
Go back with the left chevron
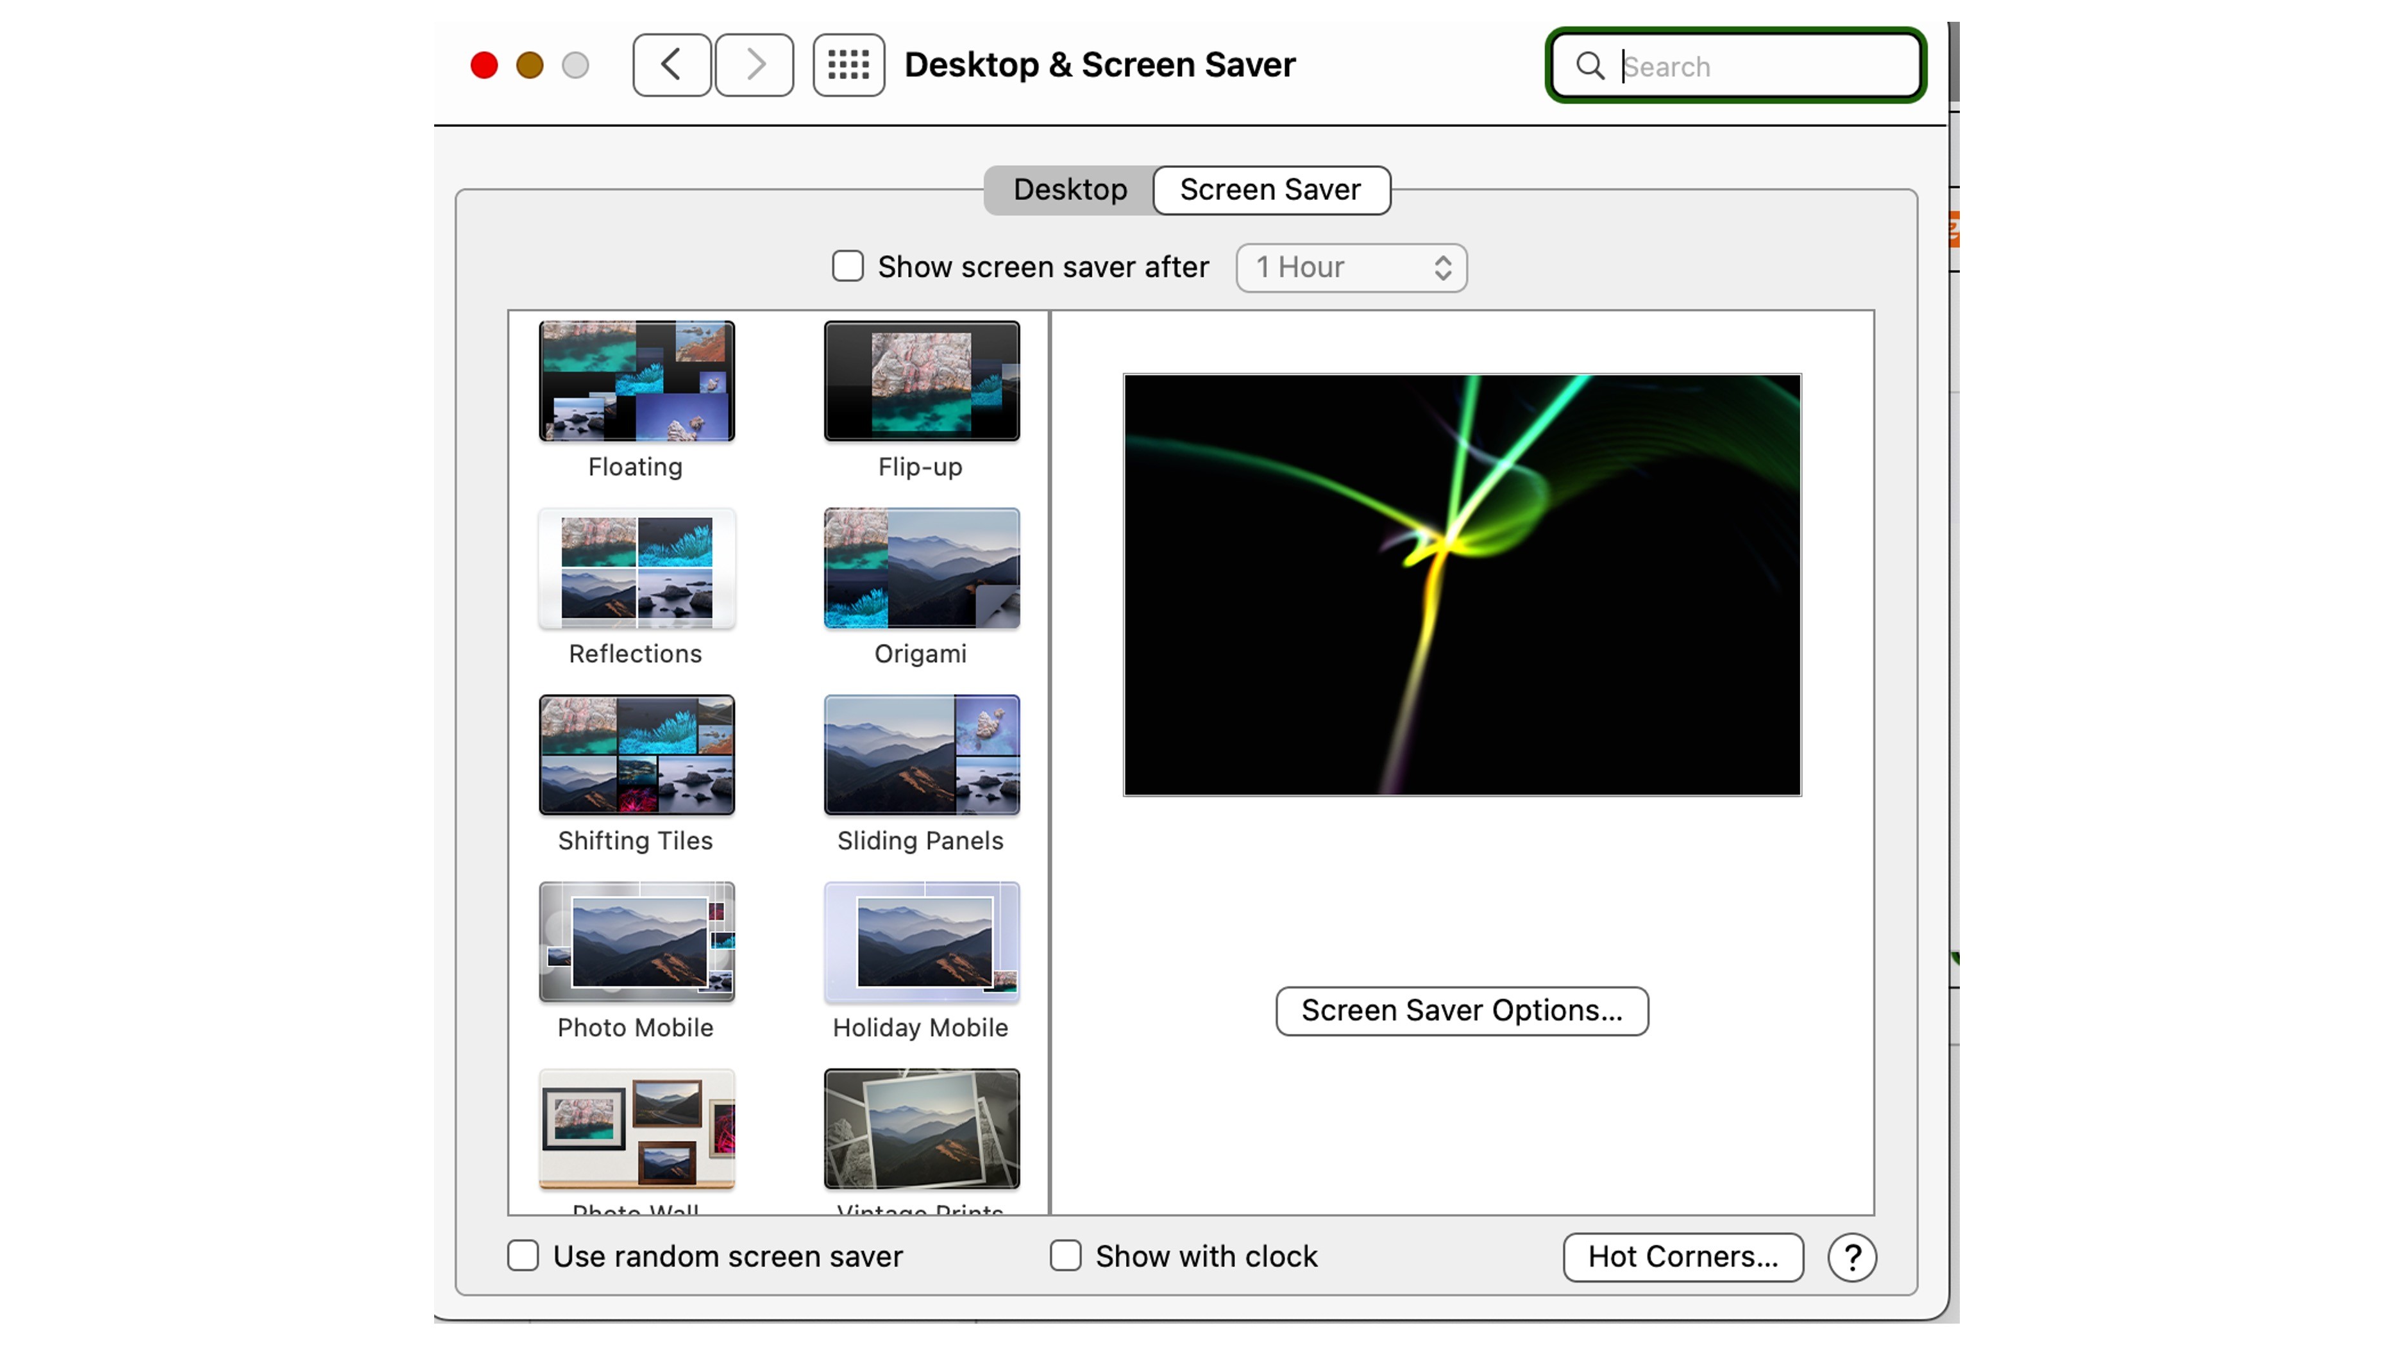pyautogui.click(x=671, y=65)
